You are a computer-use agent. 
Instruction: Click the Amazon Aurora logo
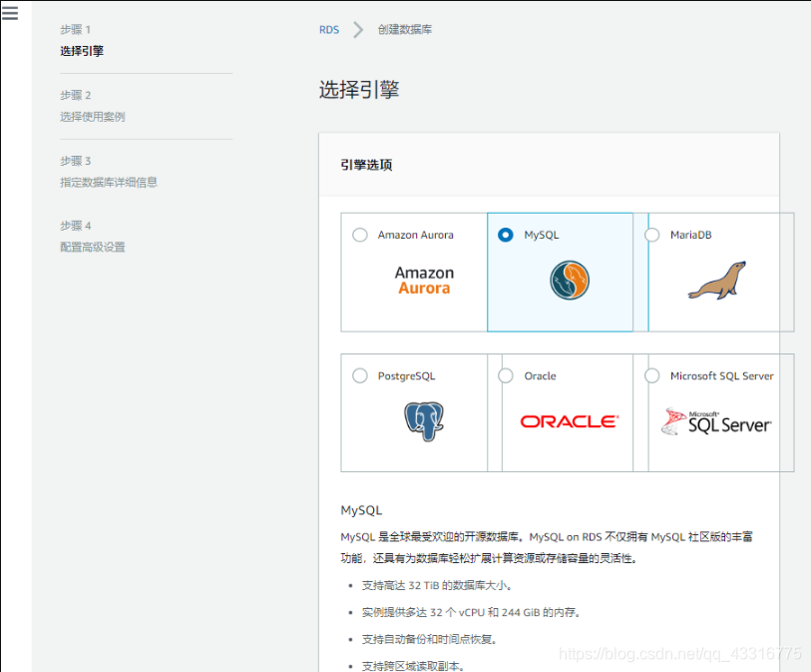(424, 281)
